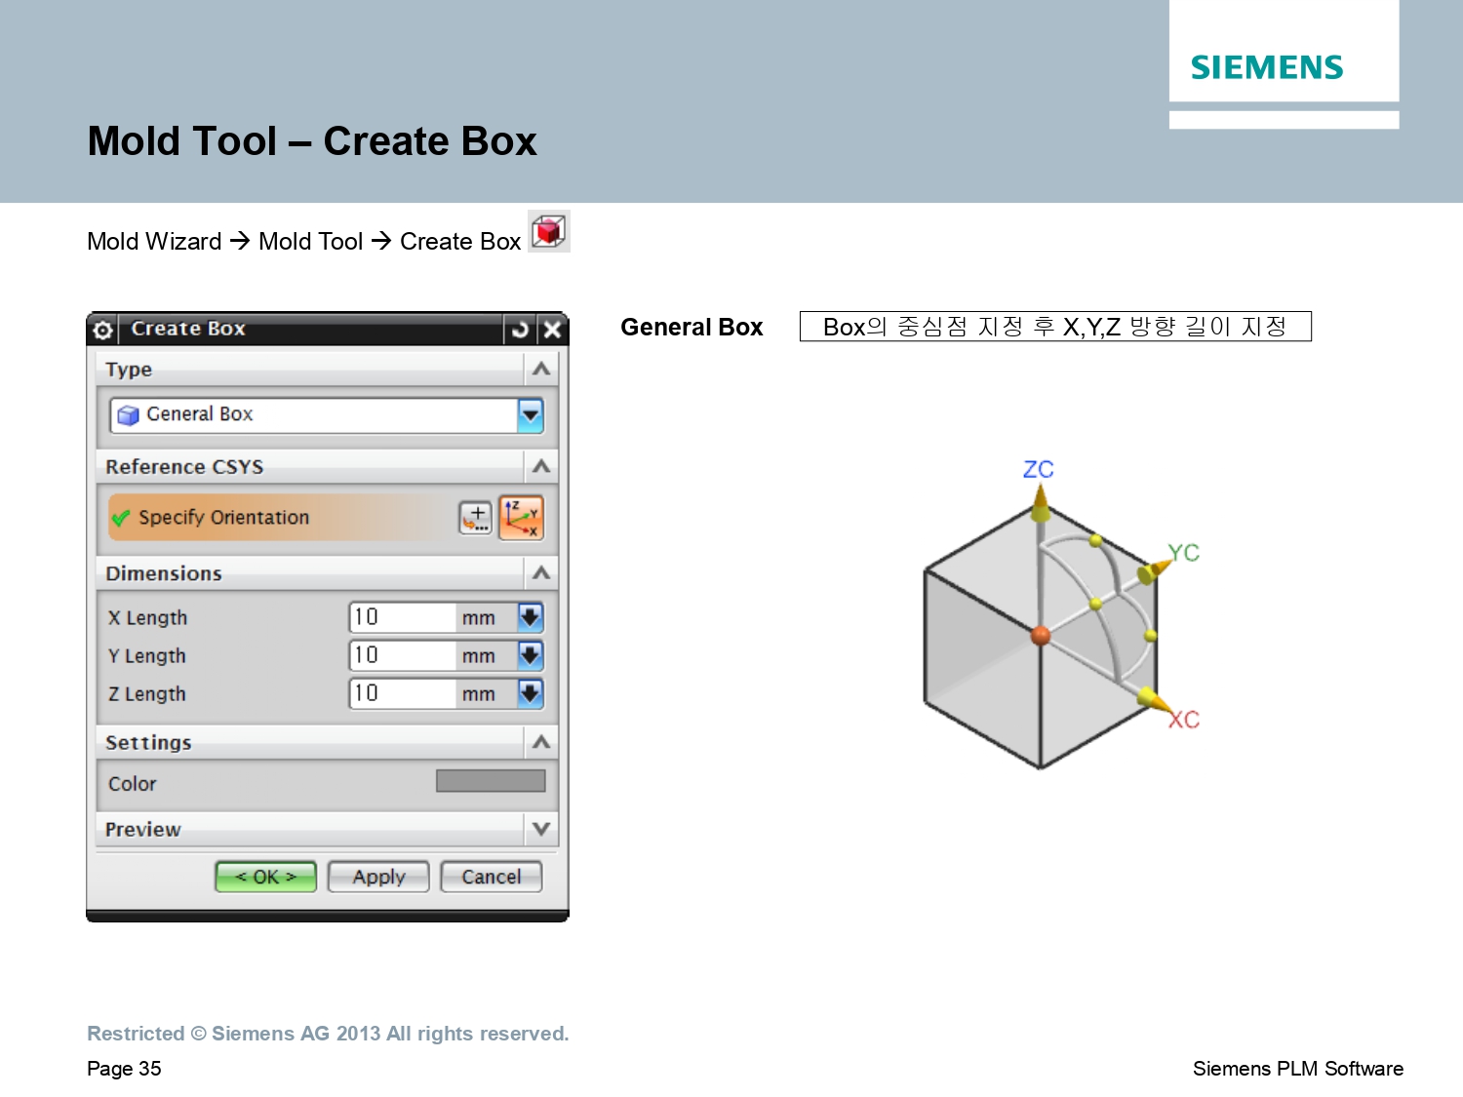Click the orange origin sphere handle
The image size is (1463, 1097).
(1041, 636)
